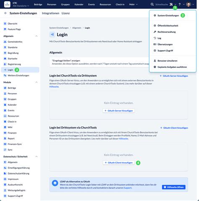199x201 pixels.
Task: Open the chevron next to admin icon
Action: coord(175,5)
